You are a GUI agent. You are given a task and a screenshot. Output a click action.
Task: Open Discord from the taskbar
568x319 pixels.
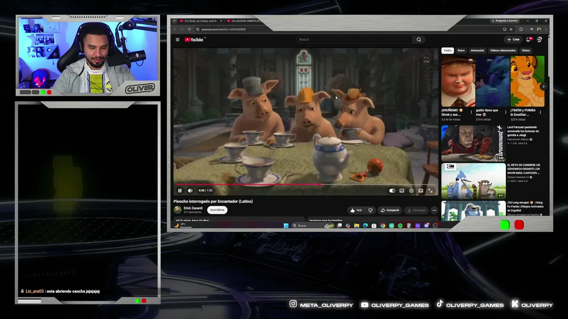(x=426, y=226)
